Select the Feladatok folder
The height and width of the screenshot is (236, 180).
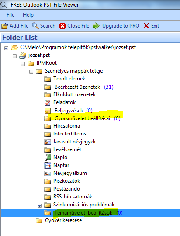(64, 102)
